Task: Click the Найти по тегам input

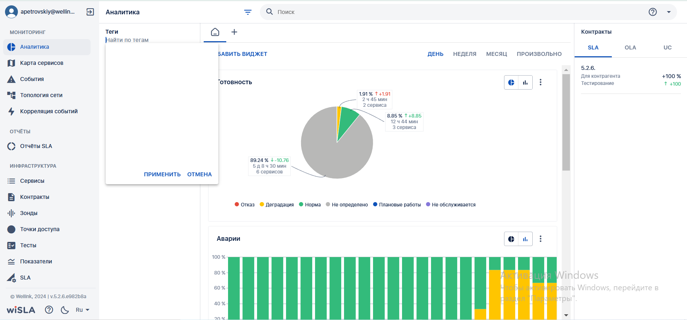Action: click(152, 40)
